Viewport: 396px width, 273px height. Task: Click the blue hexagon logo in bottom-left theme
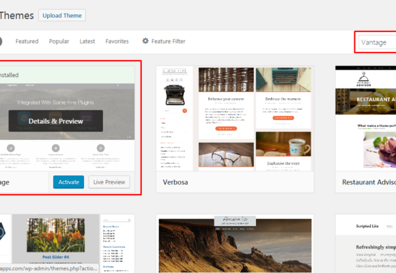(2, 231)
